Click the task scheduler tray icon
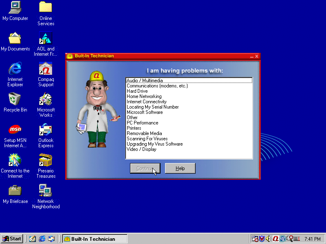The image size is (326, 244). point(255,239)
